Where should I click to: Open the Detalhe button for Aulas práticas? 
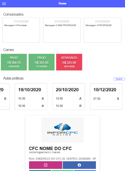pyautogui.click(x=119, y=79)
